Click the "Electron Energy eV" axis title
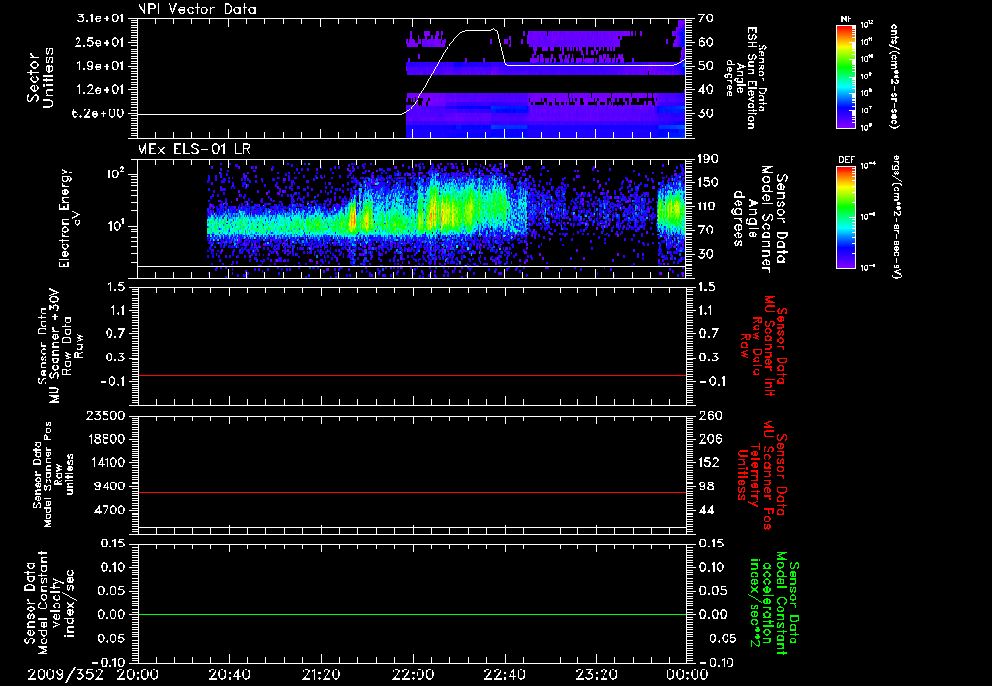 tap(72, 218)
